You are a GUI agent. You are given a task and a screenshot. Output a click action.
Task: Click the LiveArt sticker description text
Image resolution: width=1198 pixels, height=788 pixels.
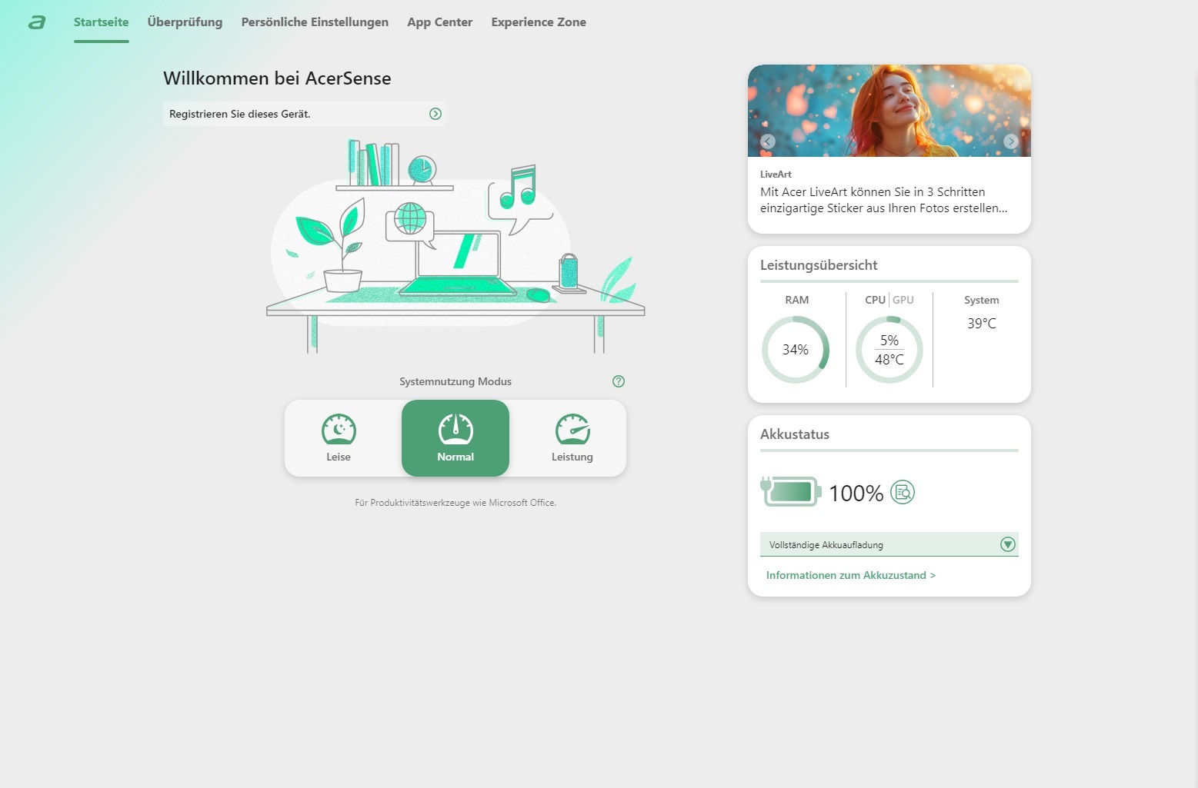click(x=883, y=200)
